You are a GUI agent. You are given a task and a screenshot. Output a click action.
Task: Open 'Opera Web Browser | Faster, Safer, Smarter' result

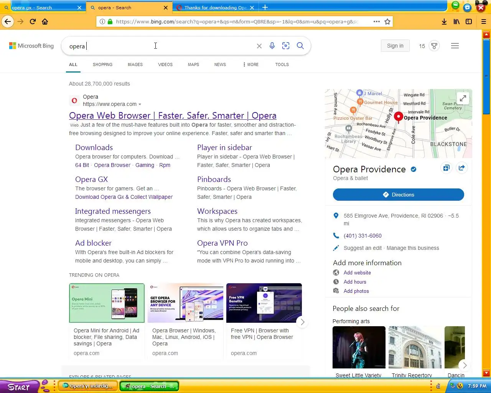tap(173, 116)
